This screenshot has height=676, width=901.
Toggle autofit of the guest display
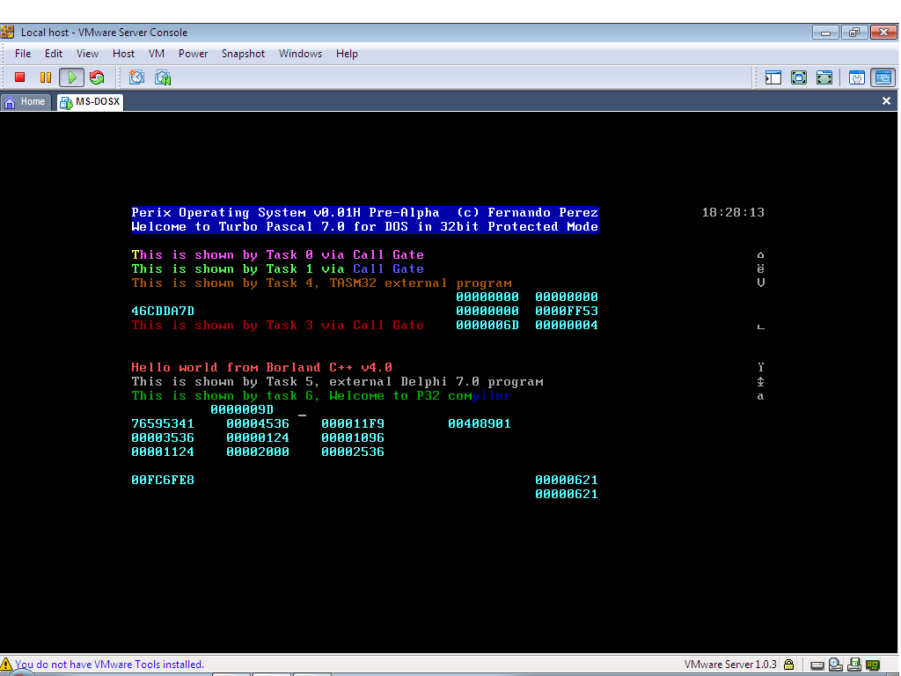pyautogui.click(x=799, y=77)
